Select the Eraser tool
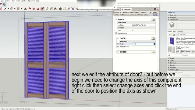Image resolution: width=195 pixels, height=110 pixels. [x=1, y=9]
